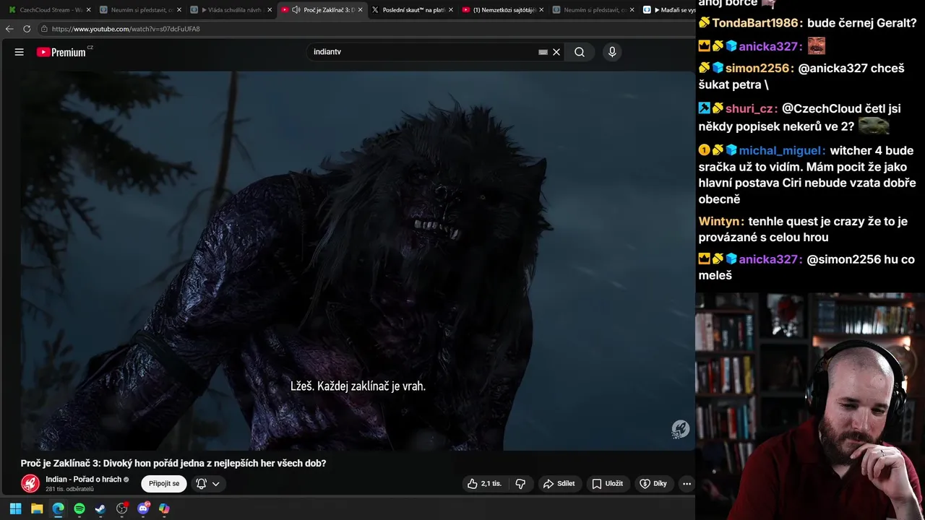Viewport: 925px width, 520px height.
Task: Switch to the Poslední skaut tab
Action: tap(413, 10)
